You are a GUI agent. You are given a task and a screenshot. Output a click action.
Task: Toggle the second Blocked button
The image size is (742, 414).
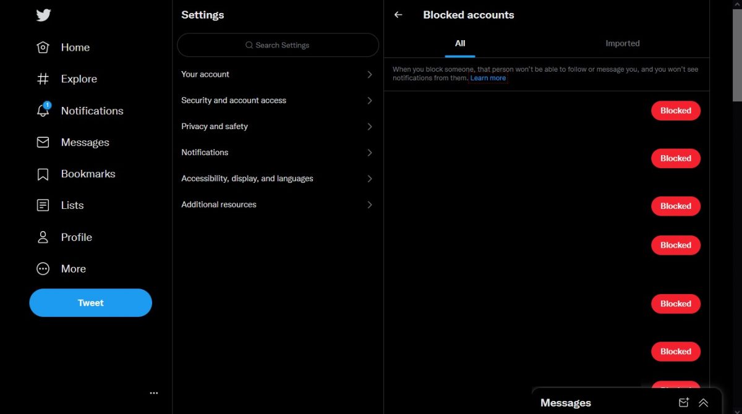pos(675,158)
